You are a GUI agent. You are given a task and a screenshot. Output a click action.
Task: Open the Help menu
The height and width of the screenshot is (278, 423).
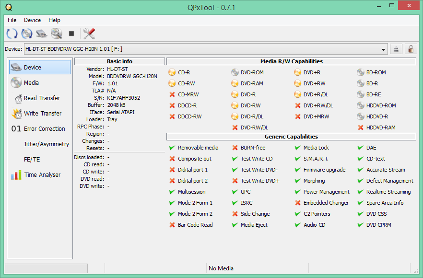click(x=54, y=20)
